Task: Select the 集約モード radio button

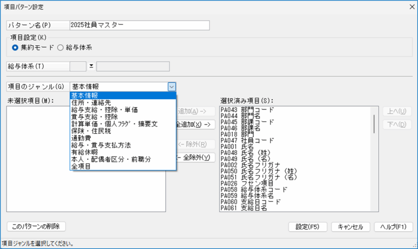Action: pos(15,47)
